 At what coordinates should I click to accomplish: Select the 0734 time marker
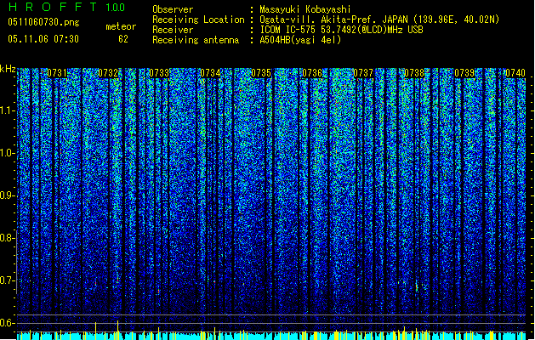click(x=210, y=73)
